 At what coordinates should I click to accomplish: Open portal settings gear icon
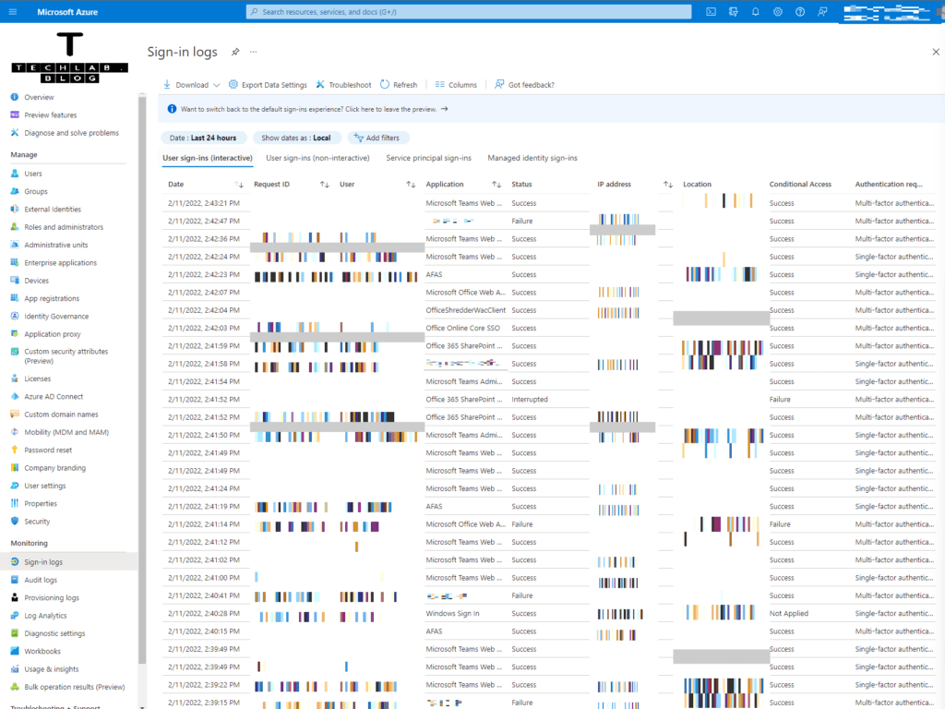778,12
